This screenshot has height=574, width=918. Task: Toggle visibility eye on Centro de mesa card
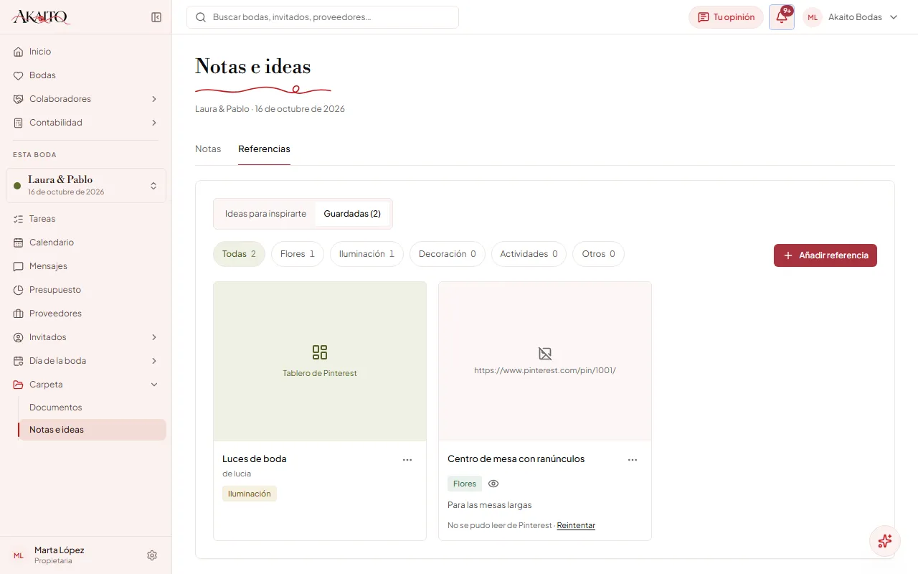pos(493,484)
